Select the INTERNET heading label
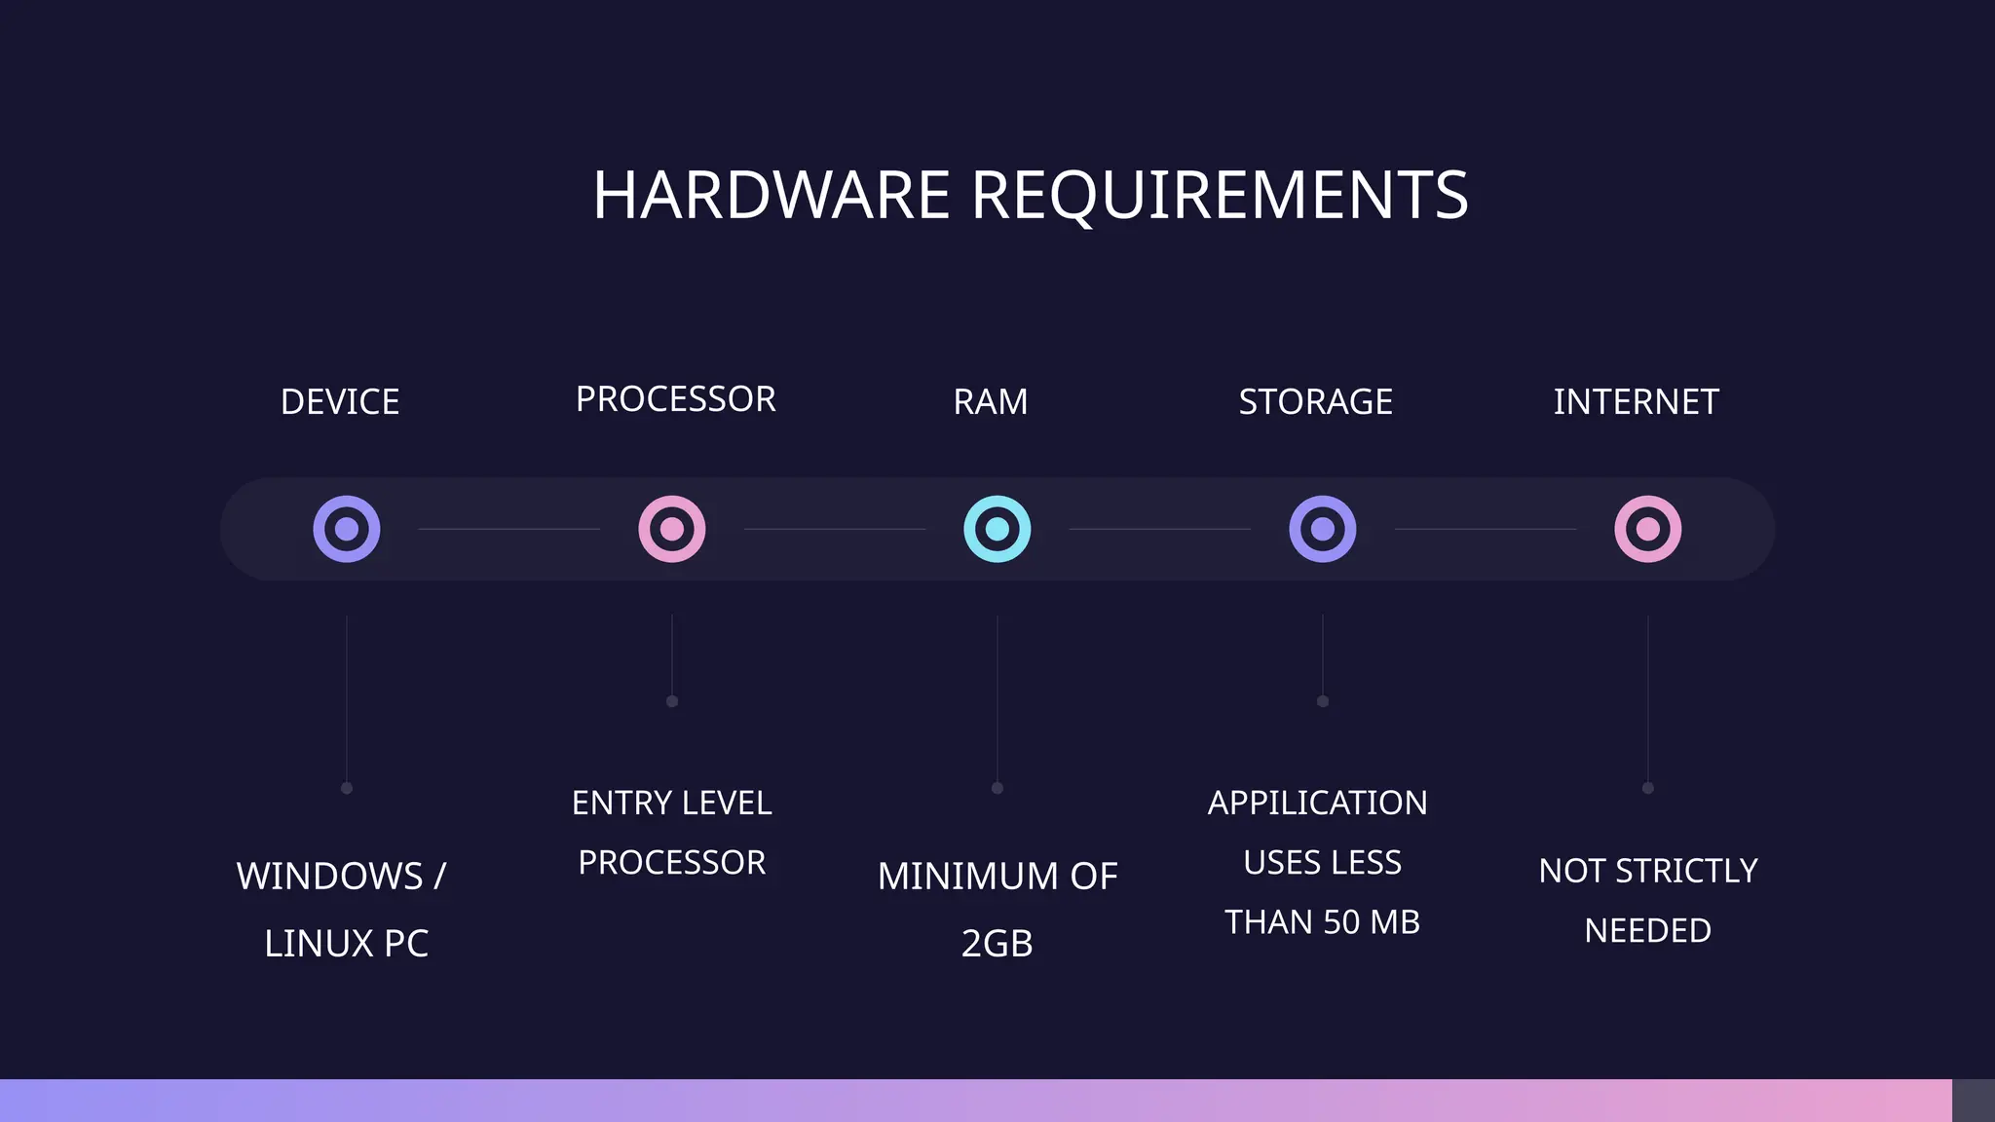 [1637, 401]
